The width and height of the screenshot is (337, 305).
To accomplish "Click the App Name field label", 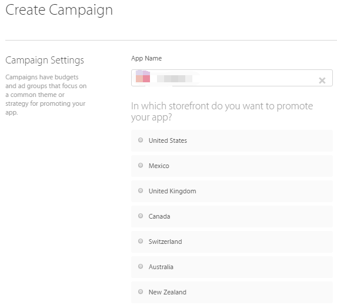I will tap(146, 58).
